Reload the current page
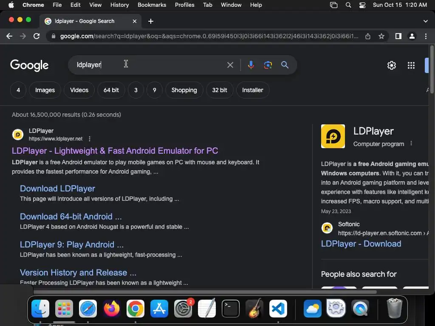435x326 pixels. (x=37, y=36)
